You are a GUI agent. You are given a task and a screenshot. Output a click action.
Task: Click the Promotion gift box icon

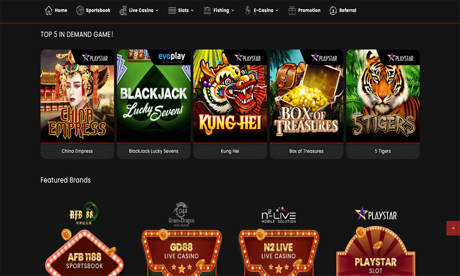coord(292,10)
